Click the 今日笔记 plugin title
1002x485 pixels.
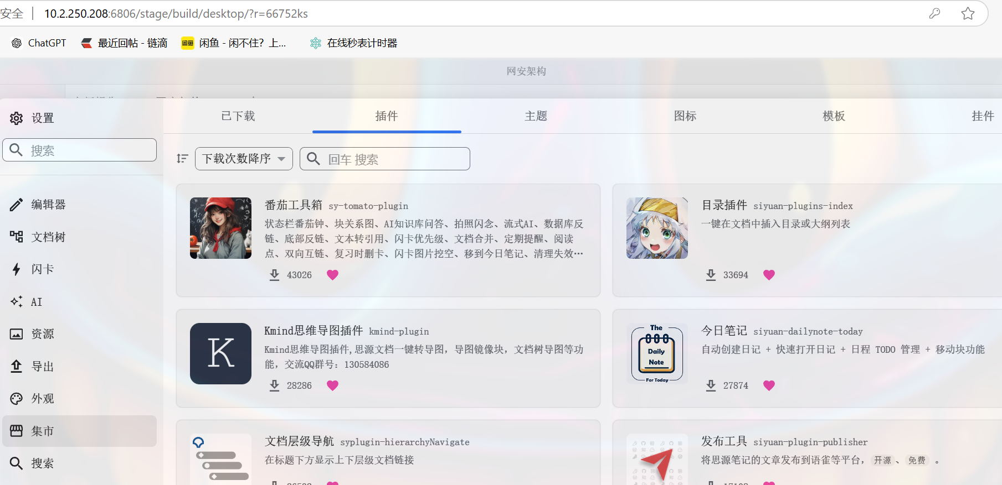(x=724, y=331)
